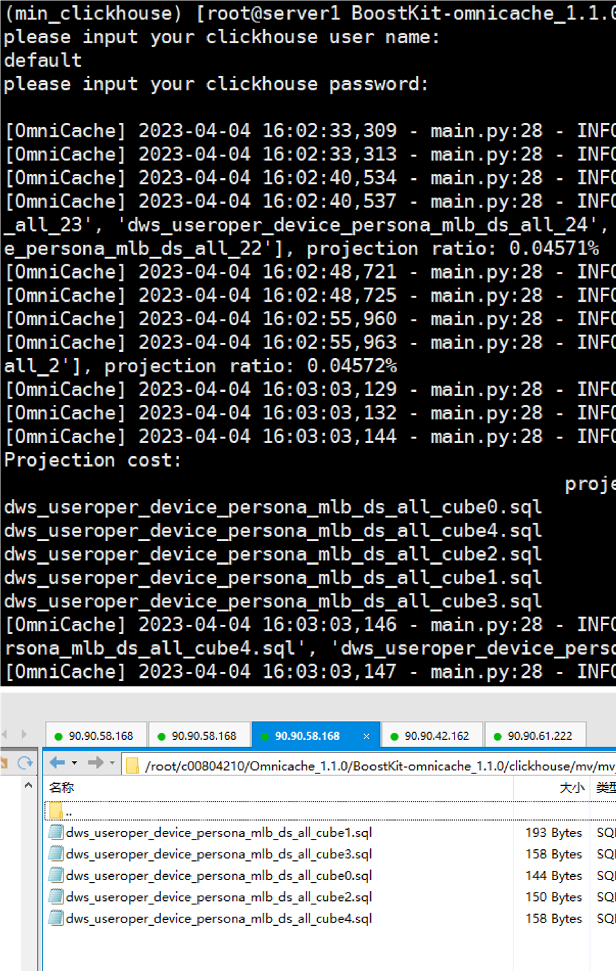Click the '193 Bytes' size of cube1.sql
The image size is (616, 971).
click(553, 832)
